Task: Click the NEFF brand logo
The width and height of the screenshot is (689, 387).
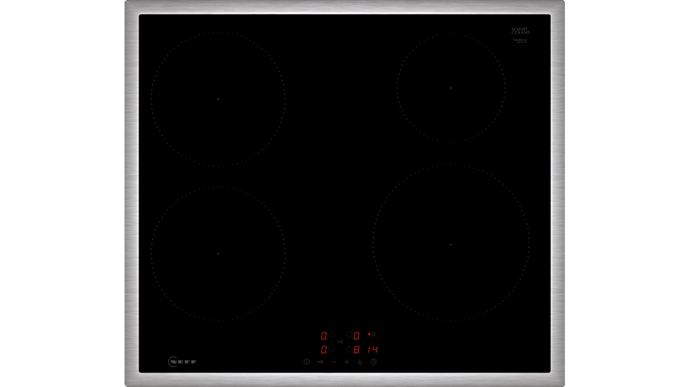Action: tap(183, 362)
